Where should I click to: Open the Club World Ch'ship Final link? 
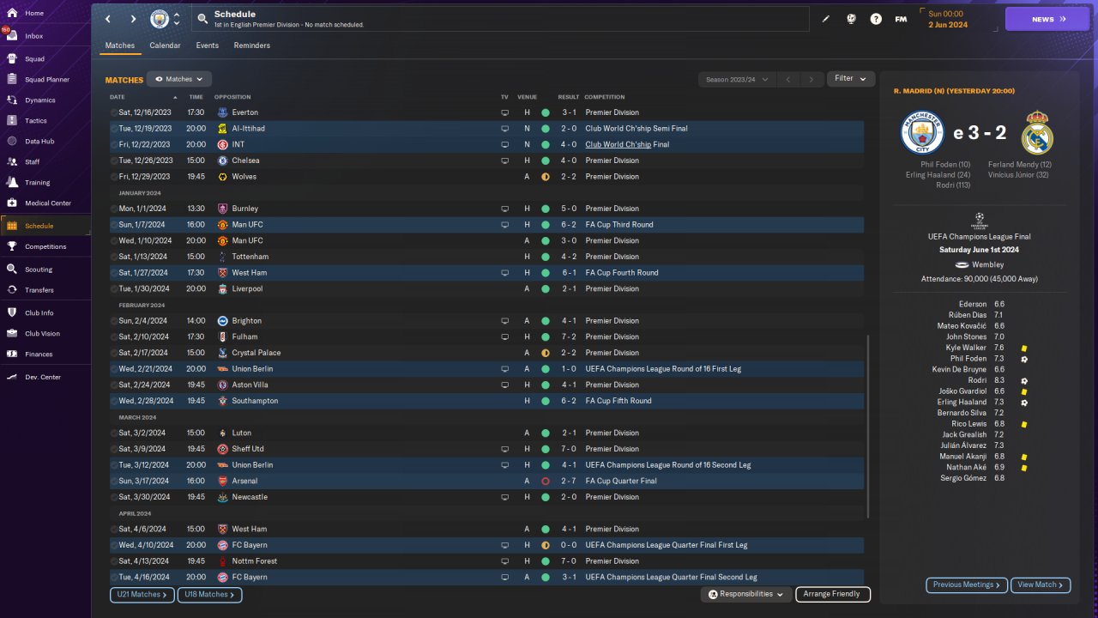tap(627, 144)
